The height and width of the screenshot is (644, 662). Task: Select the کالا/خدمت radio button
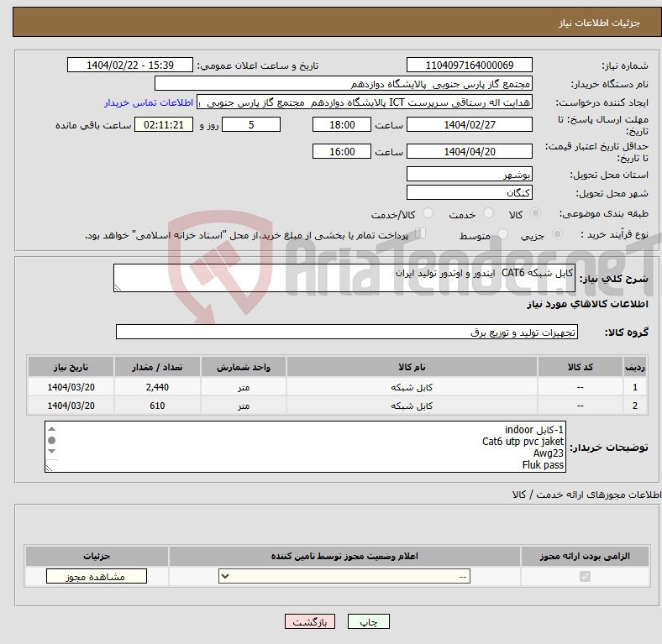pyautogui.click(x=428, y=213)
